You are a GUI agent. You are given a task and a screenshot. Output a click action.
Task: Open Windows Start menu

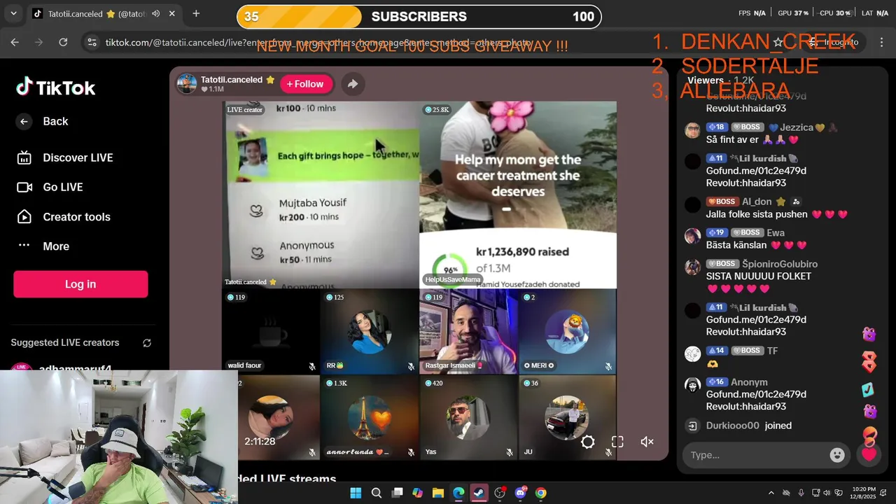coord(356,493)
